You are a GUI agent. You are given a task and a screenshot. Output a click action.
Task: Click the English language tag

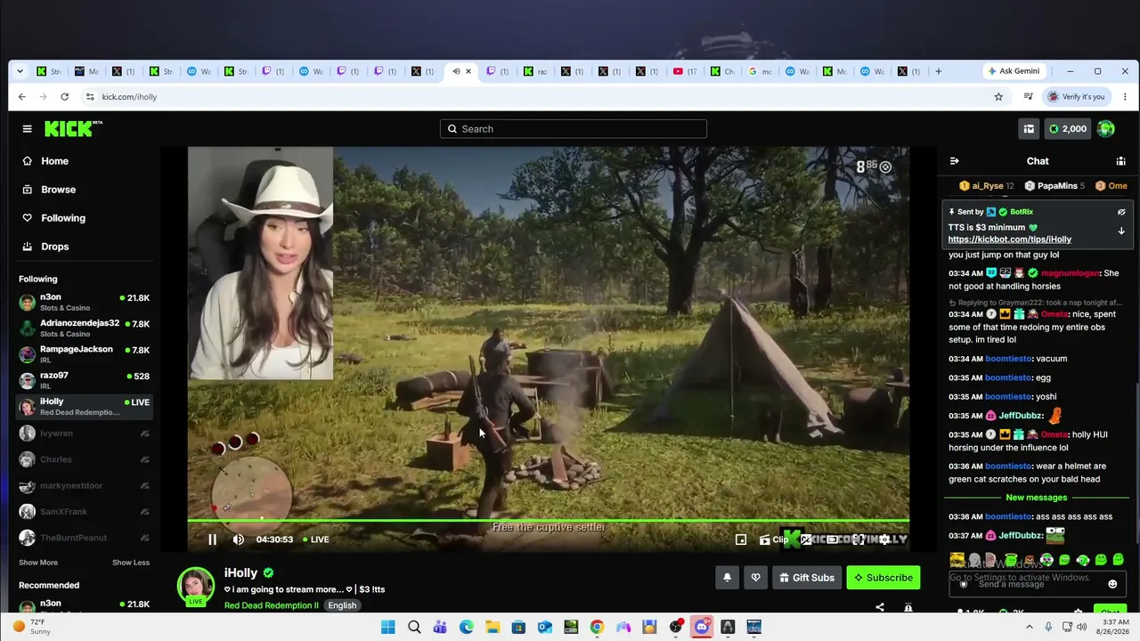pyautogui.click(x=341, y=605)
